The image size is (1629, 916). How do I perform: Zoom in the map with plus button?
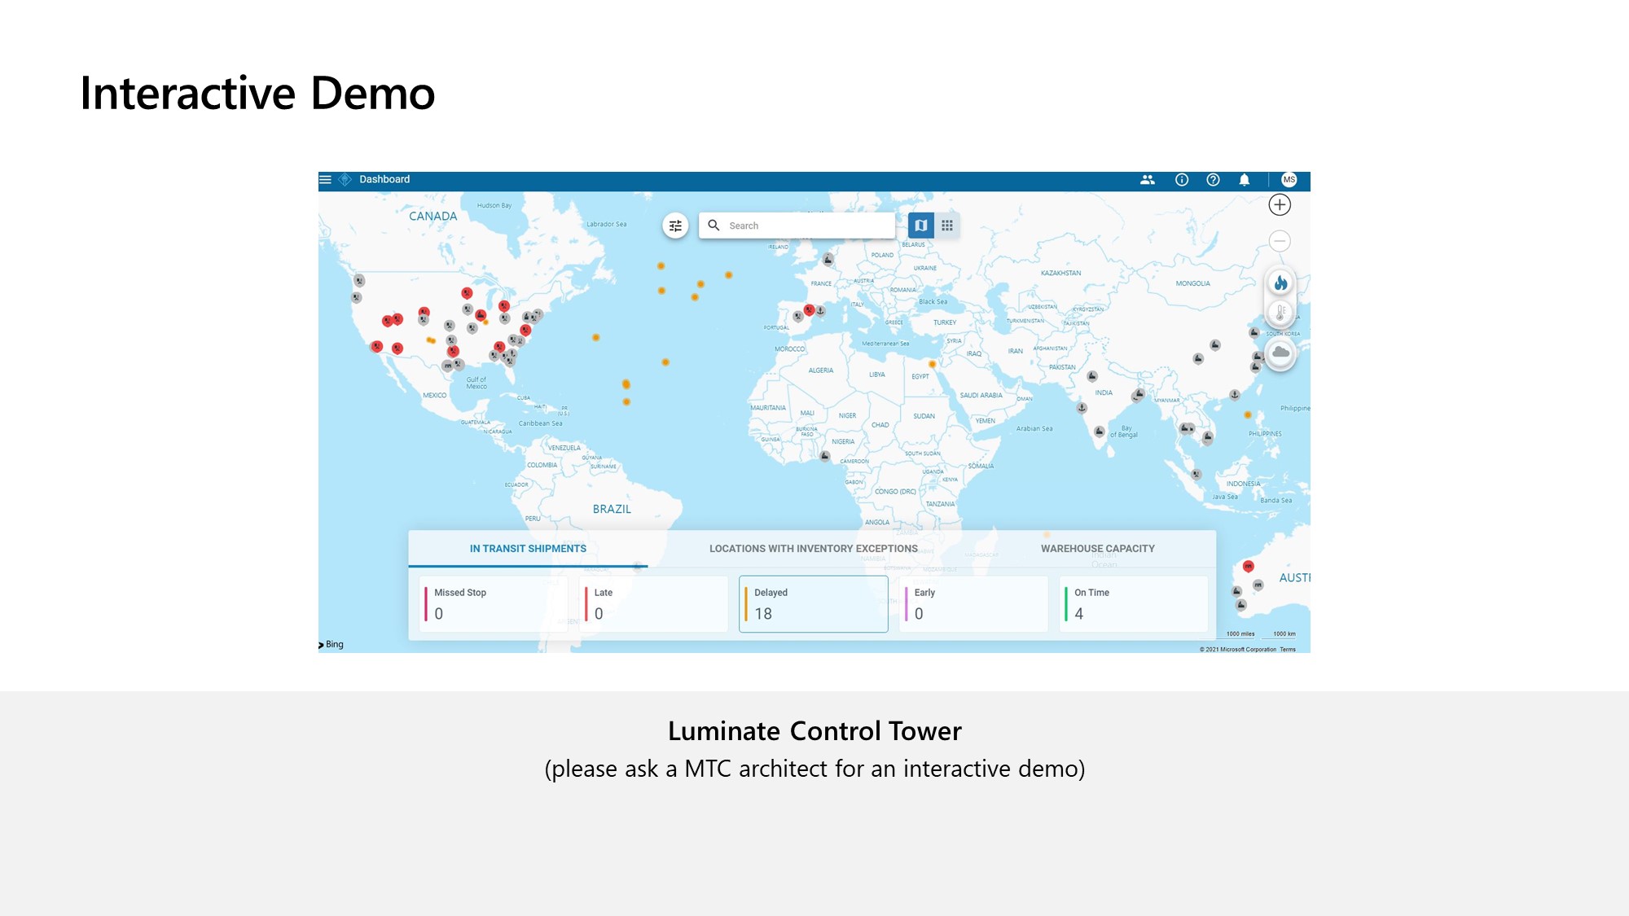pos(1280,205)
